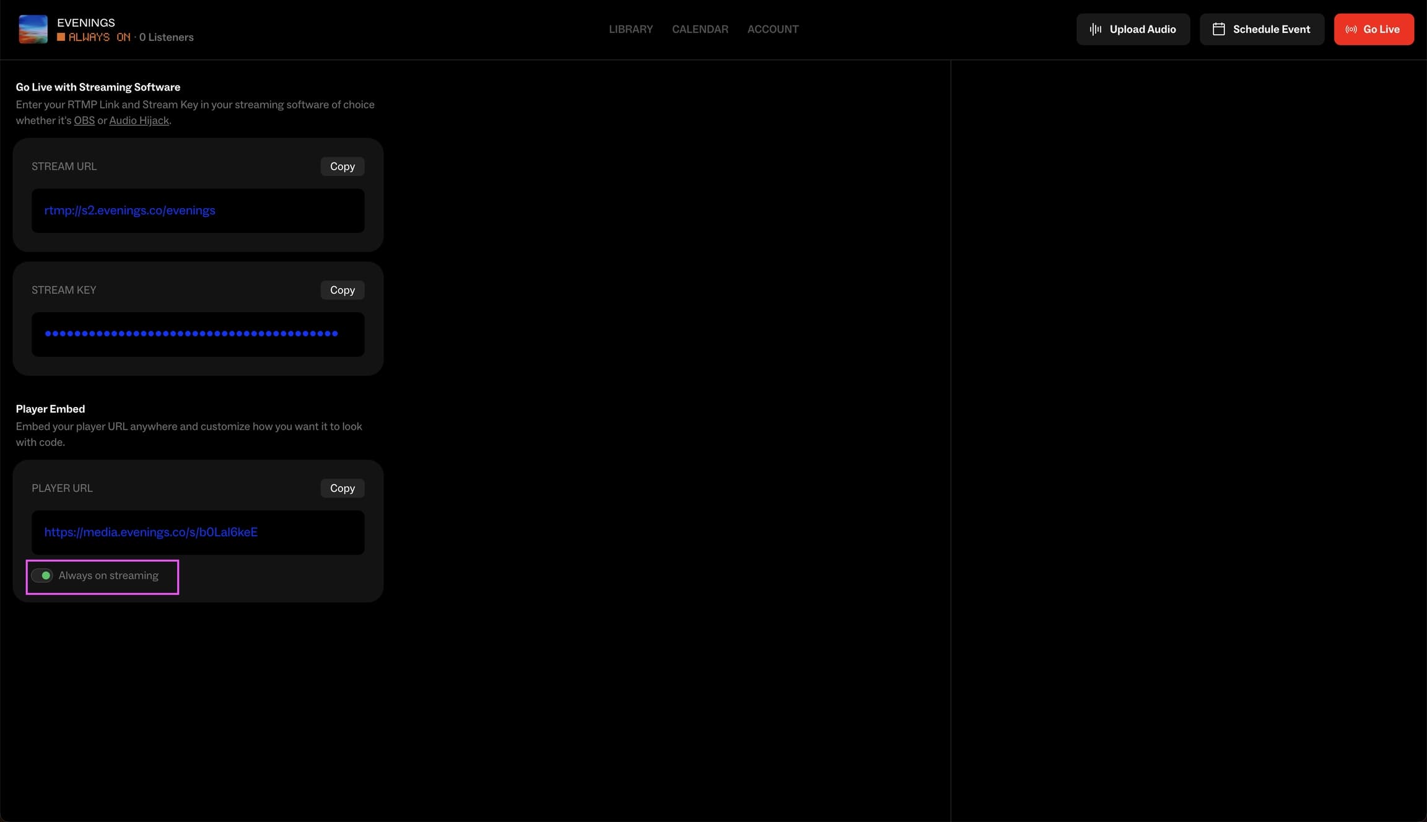Open the Audio Hijack link
1427x822 pixels.
pyautogui.click(x=139, y=120)
